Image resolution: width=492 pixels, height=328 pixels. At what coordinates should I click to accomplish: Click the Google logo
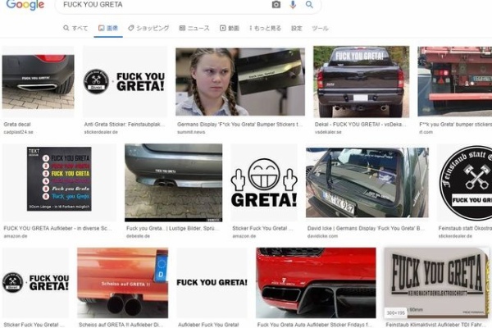[x=25, y=5]
